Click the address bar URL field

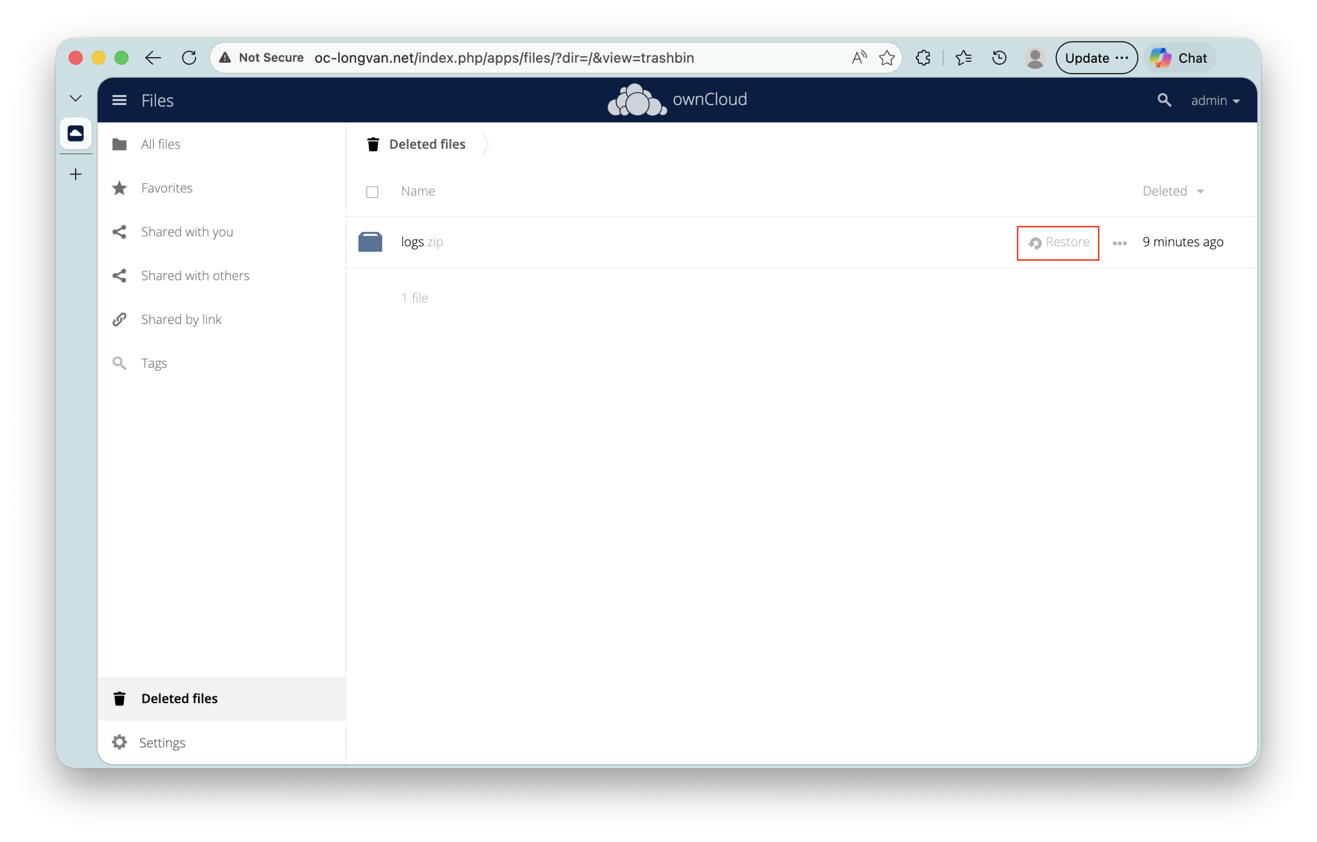[x=503, y=58]
